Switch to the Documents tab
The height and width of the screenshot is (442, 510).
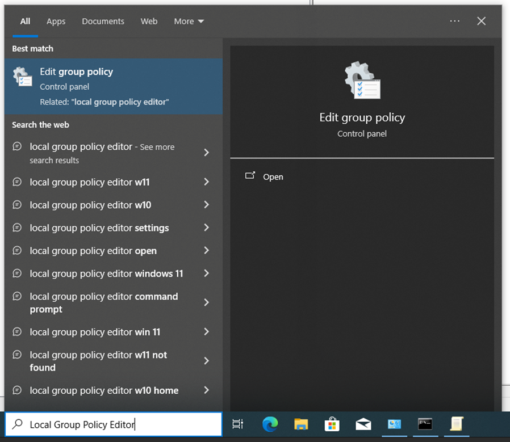103,22
